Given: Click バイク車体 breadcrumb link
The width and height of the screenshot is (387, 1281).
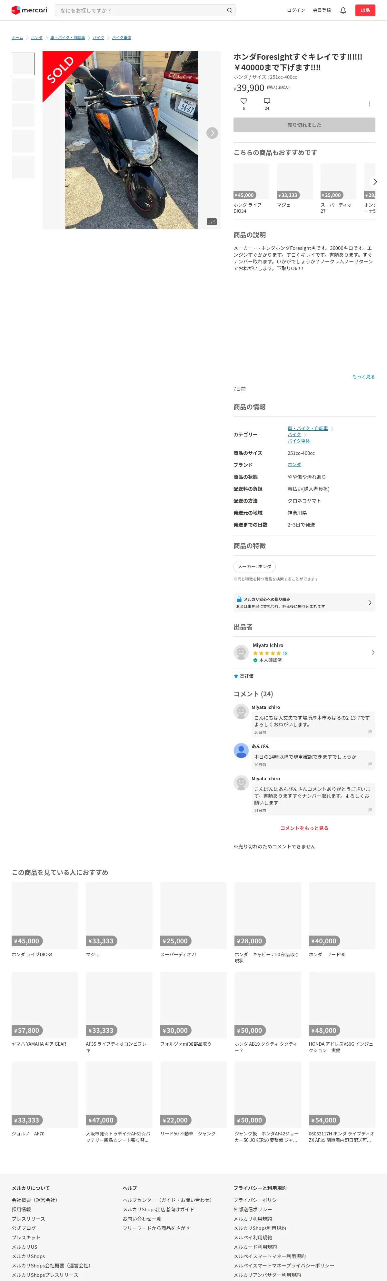Looking at the screenshot, I should (122, 38).
